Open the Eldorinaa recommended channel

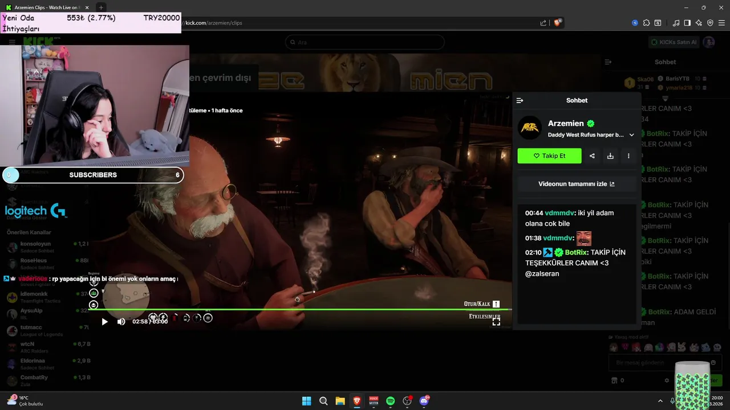[47, 363]
